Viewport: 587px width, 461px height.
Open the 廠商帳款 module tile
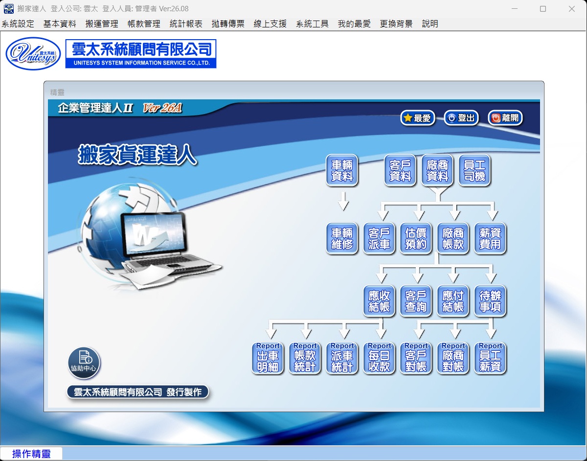tap(453, 238)
